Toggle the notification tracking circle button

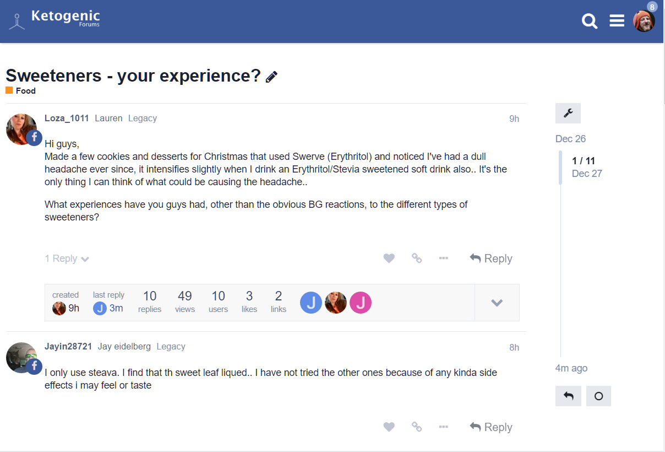point(598,396)
